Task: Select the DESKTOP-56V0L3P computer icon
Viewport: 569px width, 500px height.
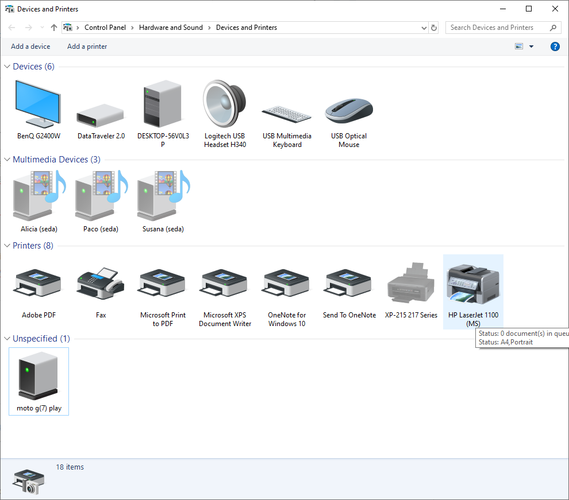Action: [x=162, y=104]
